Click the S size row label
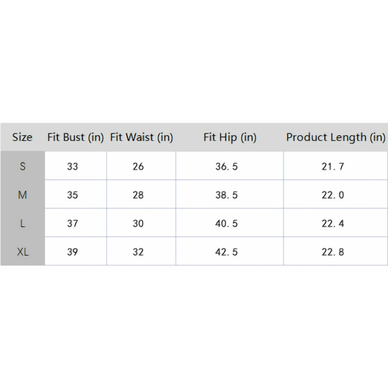This screenshot has height=388, width=388. pos(23,166)
